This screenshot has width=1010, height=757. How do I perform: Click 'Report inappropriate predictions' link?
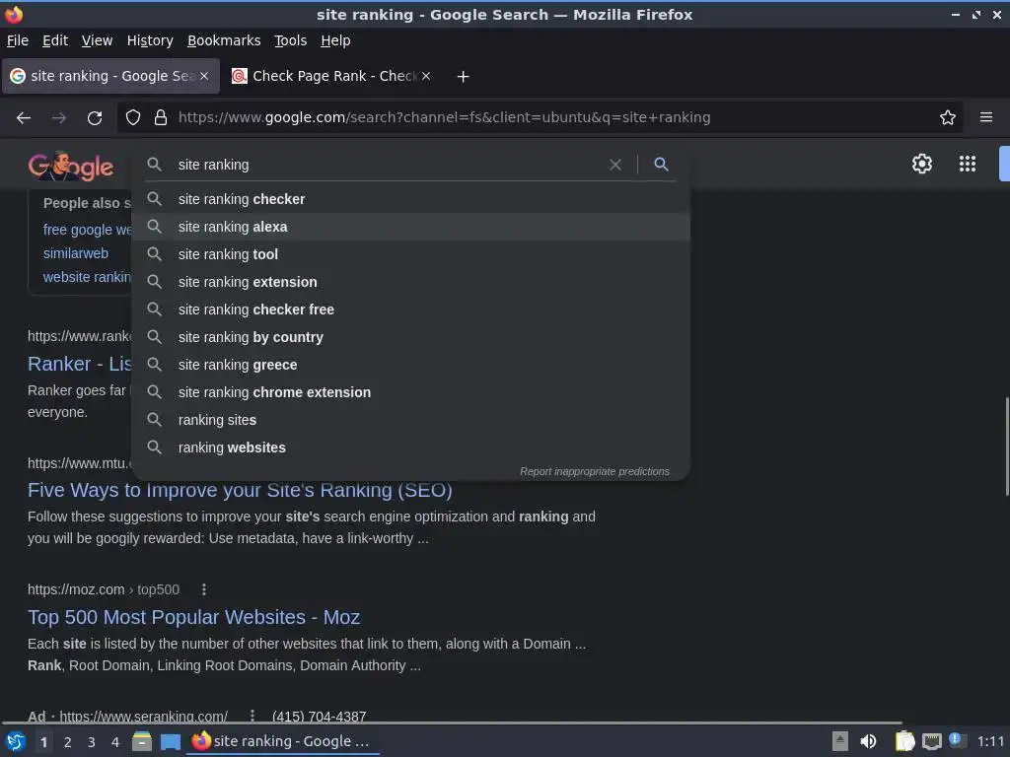pos(595,472)
